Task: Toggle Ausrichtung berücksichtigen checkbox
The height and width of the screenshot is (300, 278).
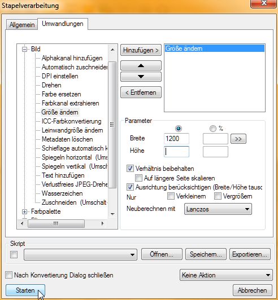Action: 130,187
